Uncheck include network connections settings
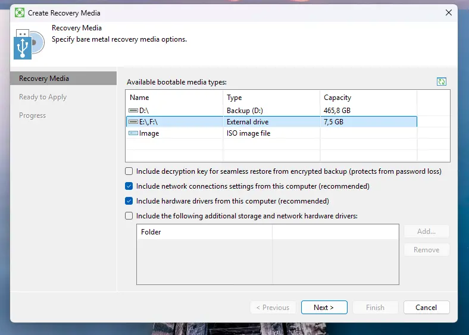 (x=129, y=186)
